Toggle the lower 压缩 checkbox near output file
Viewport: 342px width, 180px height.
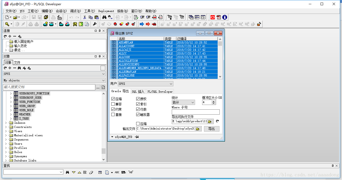pyautogui.click(x=138, y=124)
